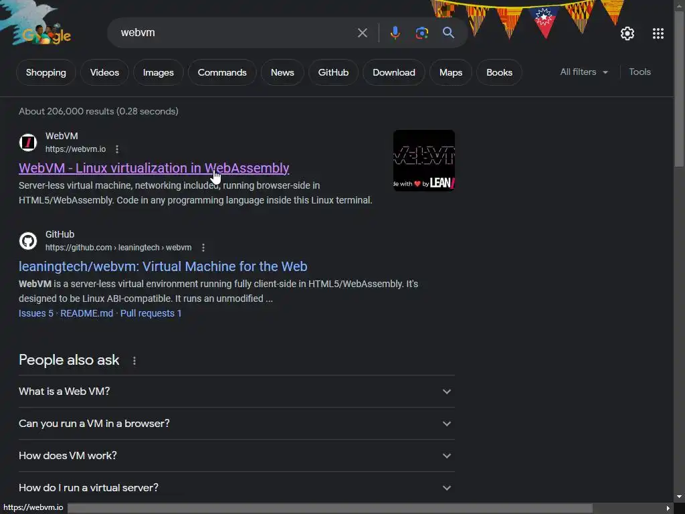
Task: Open Google Lens image search
Action: pyautogui.click(x=422, y=33)
